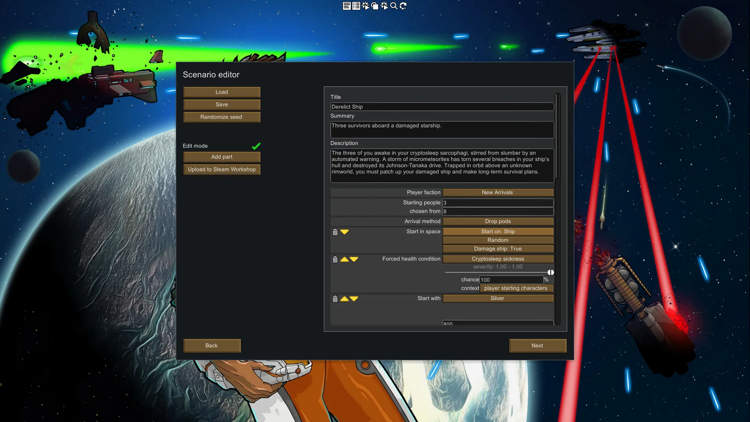Toggle Damage ship: True setting
This screenshot has height=422, width=750.
tap(498, 249)
